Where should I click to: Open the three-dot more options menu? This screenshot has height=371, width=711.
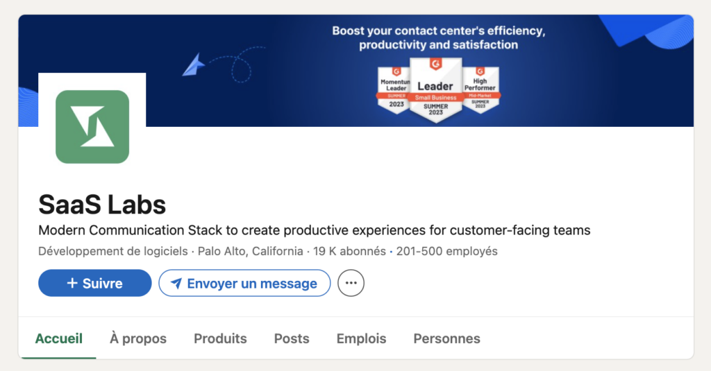coord(351,283)
